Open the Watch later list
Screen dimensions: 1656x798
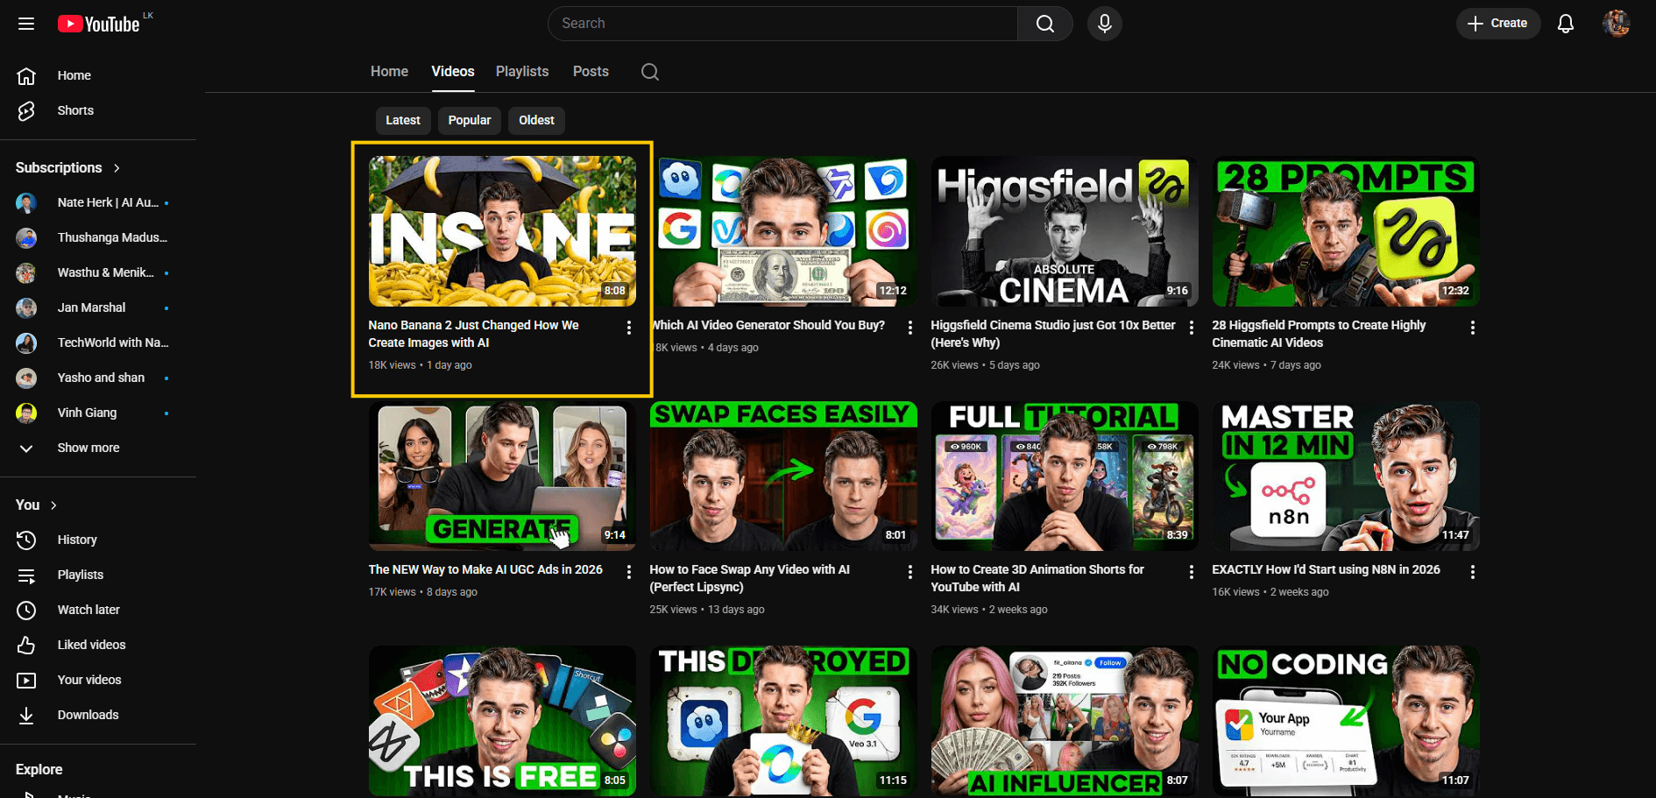tap(88, 610)
